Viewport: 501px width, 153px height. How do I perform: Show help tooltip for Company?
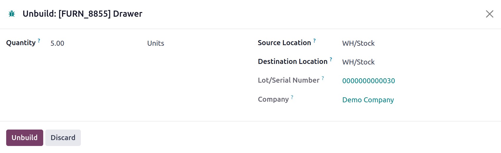(x=292, y=97)
